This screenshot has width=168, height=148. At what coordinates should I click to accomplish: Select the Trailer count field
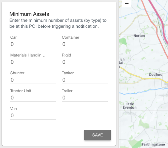coord(85,98)
